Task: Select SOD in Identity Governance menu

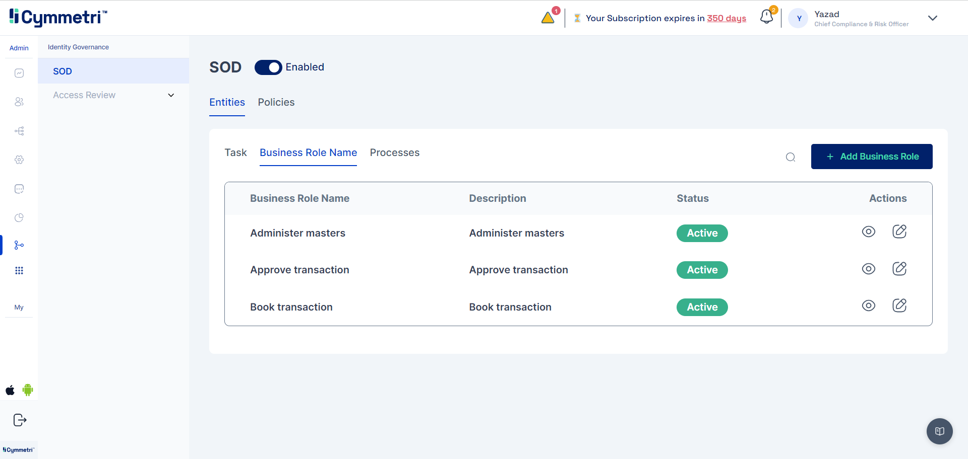Action: 63,71
